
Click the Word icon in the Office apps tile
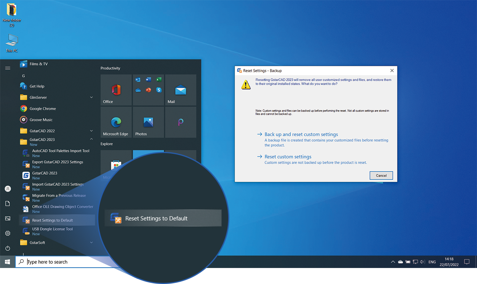[148, 80]
